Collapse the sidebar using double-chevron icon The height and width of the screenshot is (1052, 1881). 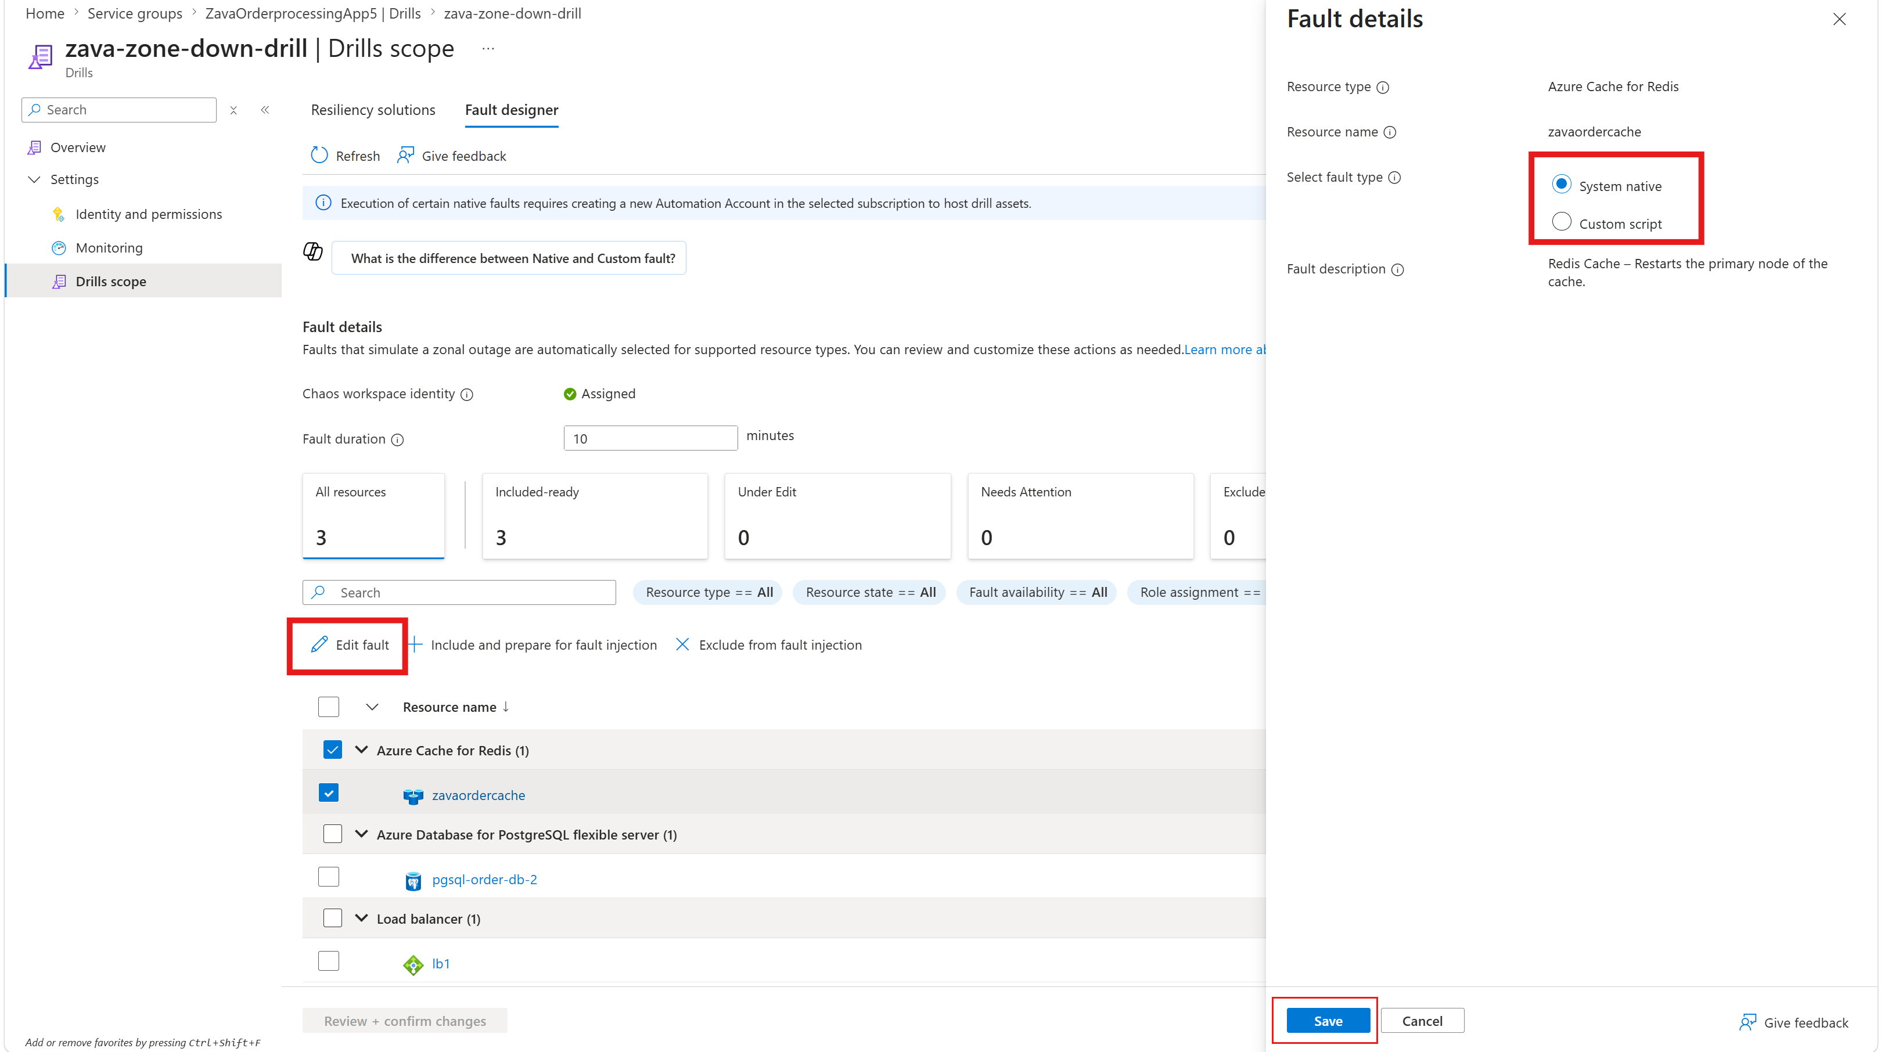click(265, 110)
